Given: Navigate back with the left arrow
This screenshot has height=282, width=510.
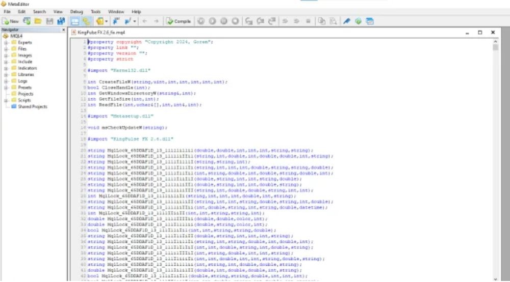Looking at the screenshot, I should pos(145,21).
